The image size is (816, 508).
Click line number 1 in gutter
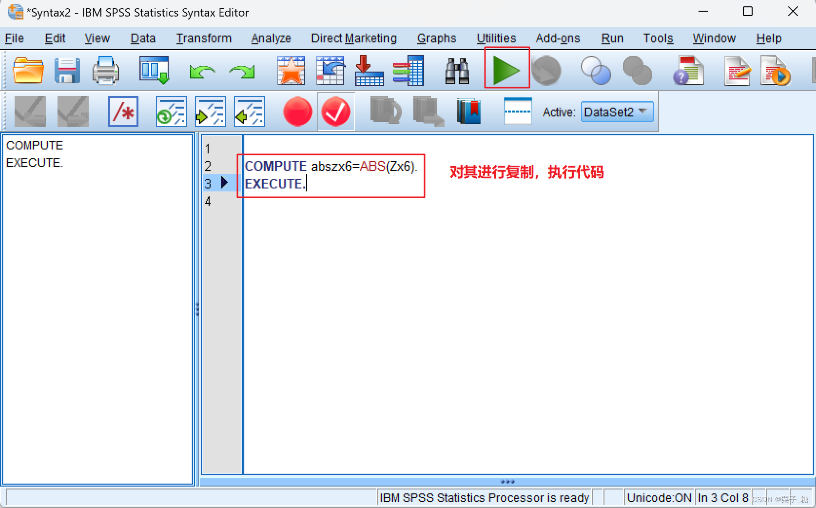pos(208,149)
